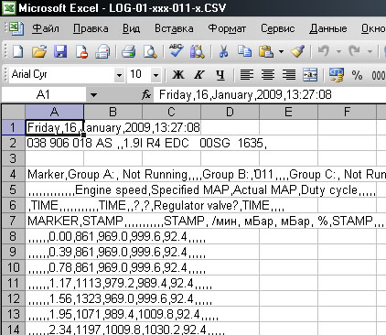Viewport: 386px width, 335px height.
Task: Apply Percent style button
Action: pyautogui.click(x=357, y=75)
